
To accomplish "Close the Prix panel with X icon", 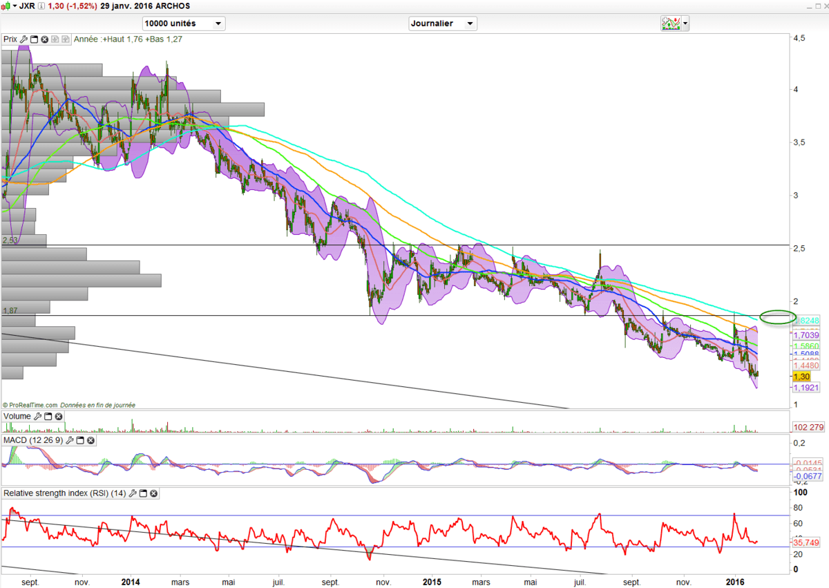I will pos(45,39).
